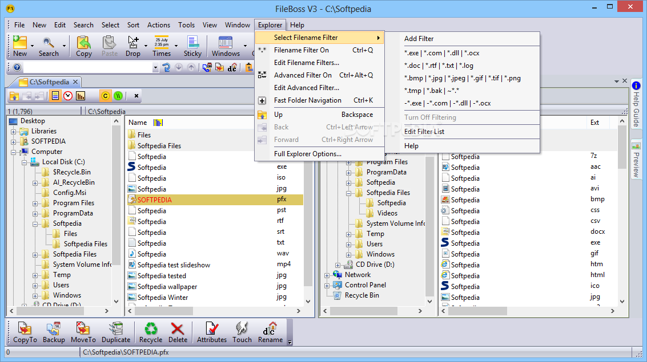Close the C:\Softpedia tab with its X
647x362 pixels.
click(75, 82)
